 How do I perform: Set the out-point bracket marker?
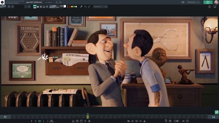(48, 121)
